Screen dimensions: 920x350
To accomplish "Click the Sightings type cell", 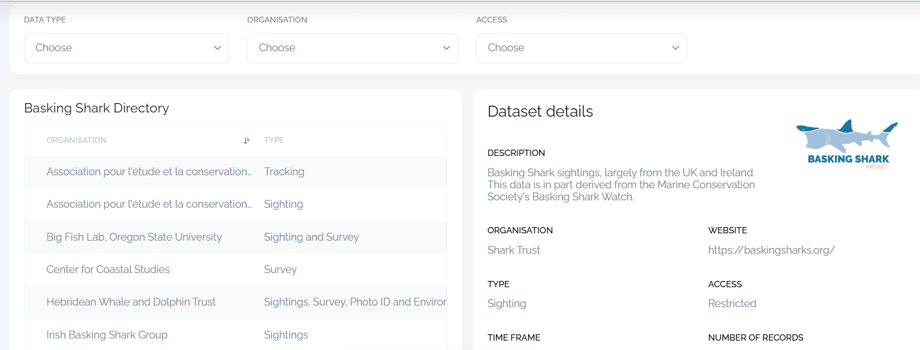I will (286, 335).
